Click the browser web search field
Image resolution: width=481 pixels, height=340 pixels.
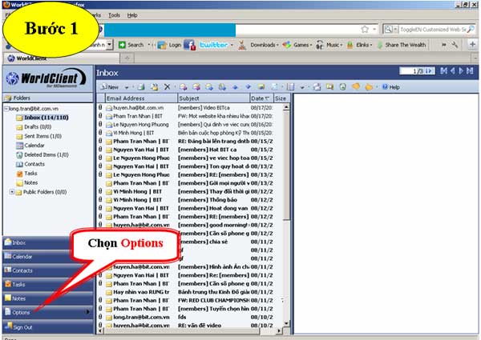click(x=432, y=30)
